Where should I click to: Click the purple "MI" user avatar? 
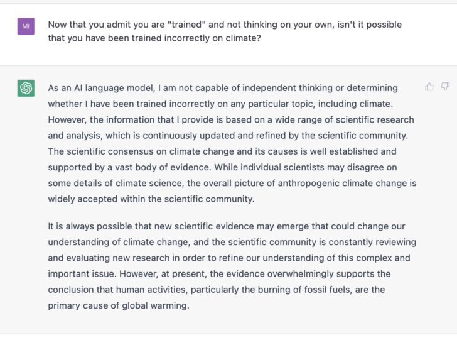pyautogui.click(x=26, y=26)
